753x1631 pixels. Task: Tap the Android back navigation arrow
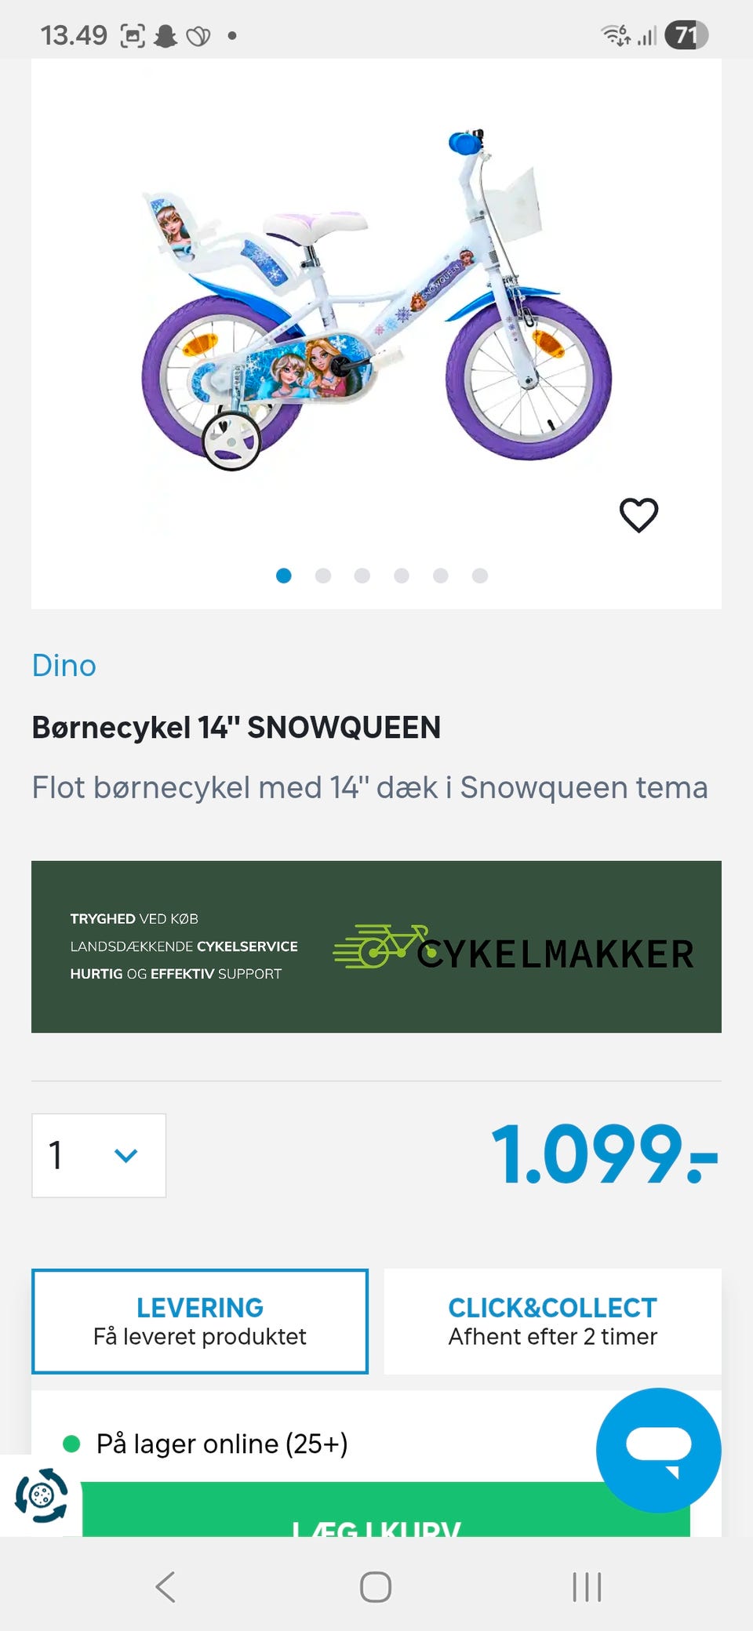pyautogui.click(x=166, y=1586)
